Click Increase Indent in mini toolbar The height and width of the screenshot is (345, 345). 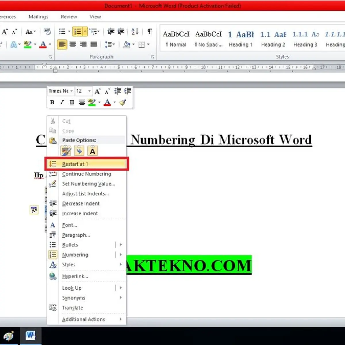click(127, 91)
